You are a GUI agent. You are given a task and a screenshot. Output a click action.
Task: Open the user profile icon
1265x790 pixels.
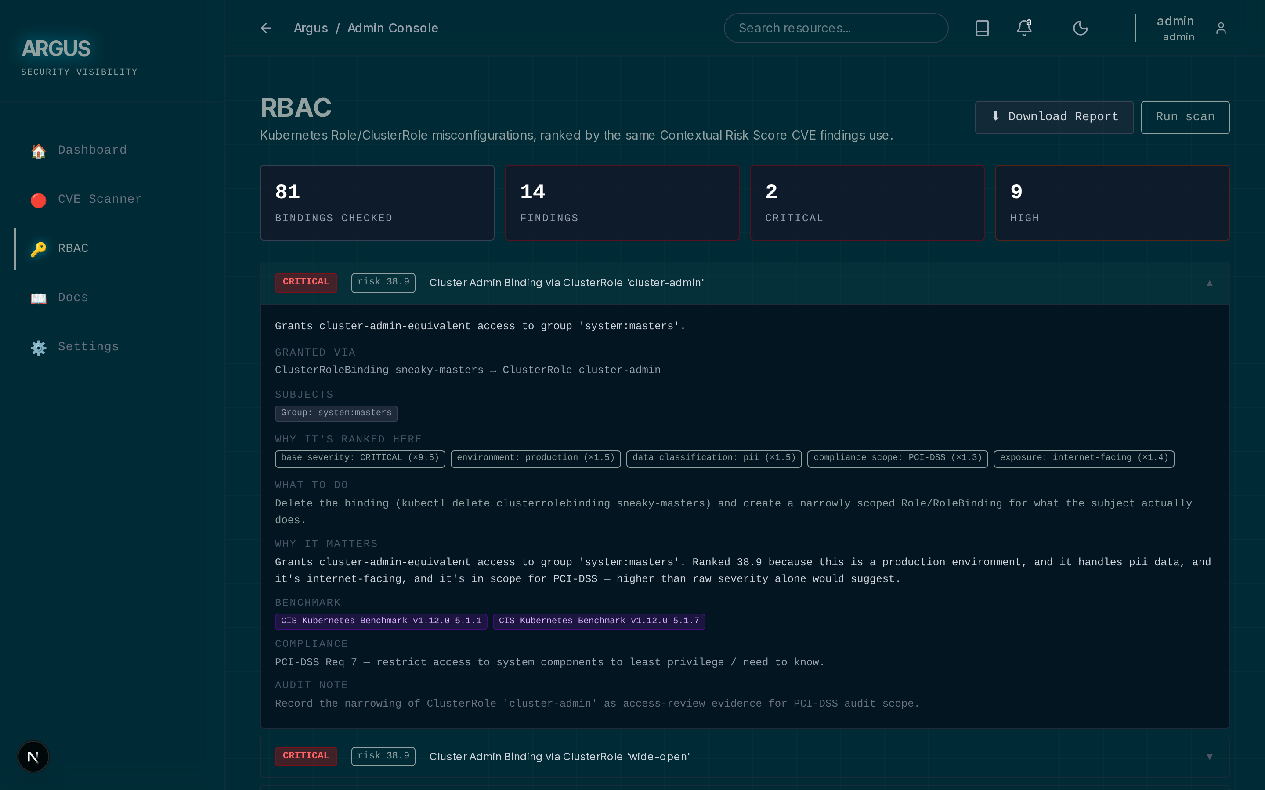coord(1221,28)
